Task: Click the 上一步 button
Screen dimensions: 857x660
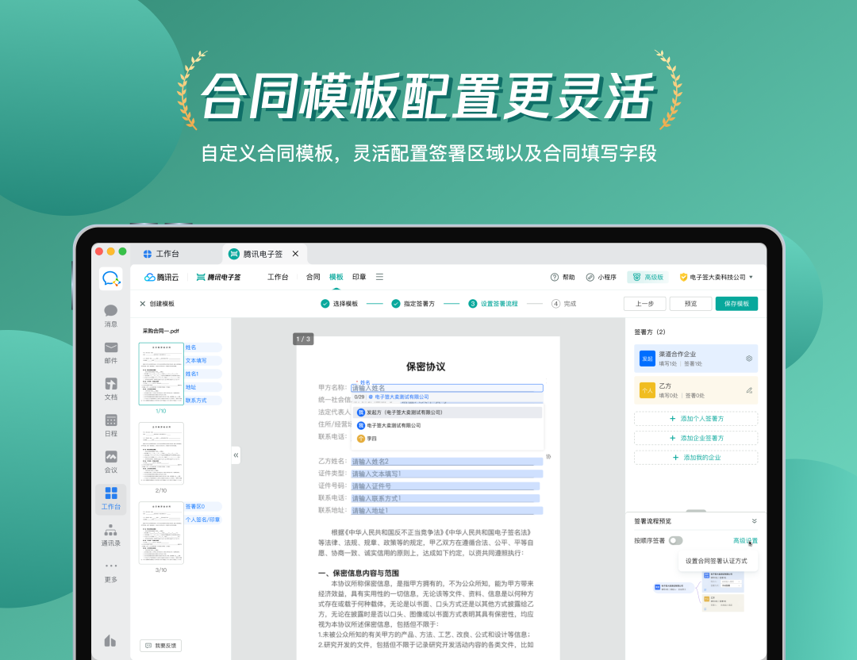Action: pyautogui.click(x=645, y=303)
